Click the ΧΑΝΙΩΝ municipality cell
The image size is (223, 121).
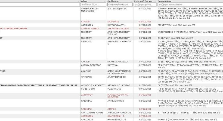85,62
